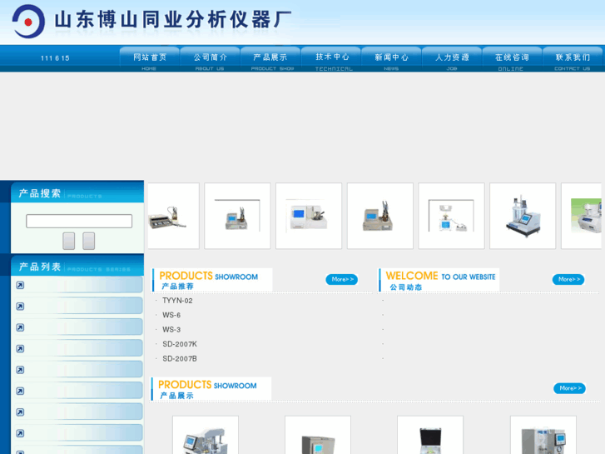Open third carousel thumbnail with white analyzer

pos(309,216)
